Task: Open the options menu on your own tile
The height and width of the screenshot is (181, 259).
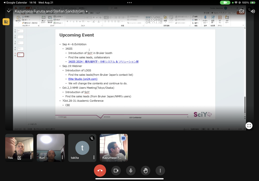Action: [31, 158]
